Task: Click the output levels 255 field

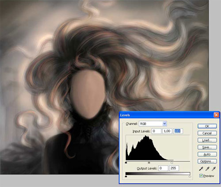Action: (x=174, y=168)
